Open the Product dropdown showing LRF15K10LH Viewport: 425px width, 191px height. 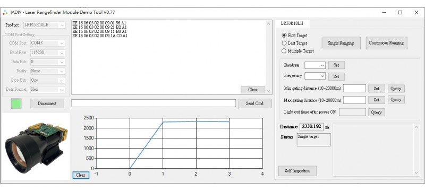click(x=45, y=25)
